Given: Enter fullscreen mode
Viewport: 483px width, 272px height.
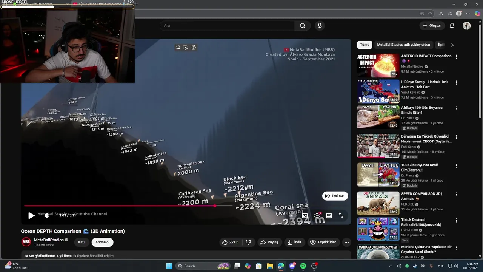Looking at the screenshot, I should pyautogui.click(x=341, y=215).
